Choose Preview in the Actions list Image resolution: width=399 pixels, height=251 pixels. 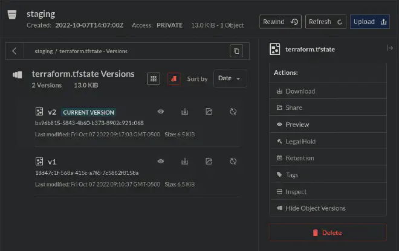[x=328, y=124]
